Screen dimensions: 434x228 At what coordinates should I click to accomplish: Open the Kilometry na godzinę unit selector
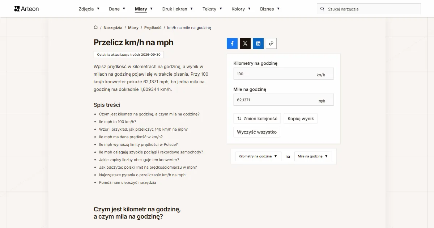click(x=258, y=156)
